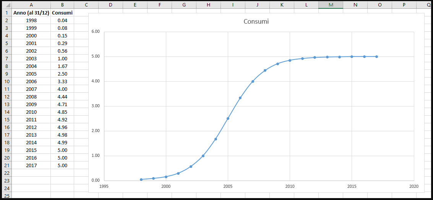Click cell containing year 2010
433x200 pixels.
(x=31, y=112)
